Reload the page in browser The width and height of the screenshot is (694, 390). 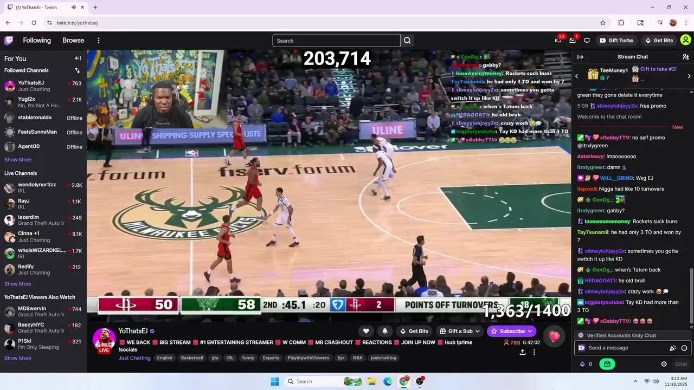tap(34, 23)
